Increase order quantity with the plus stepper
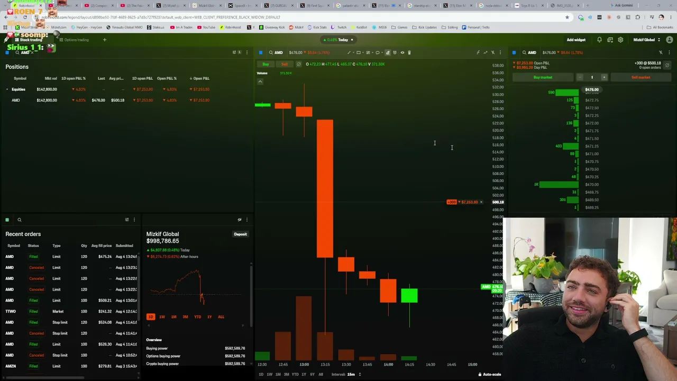677x381 pixels. [605, 77]
